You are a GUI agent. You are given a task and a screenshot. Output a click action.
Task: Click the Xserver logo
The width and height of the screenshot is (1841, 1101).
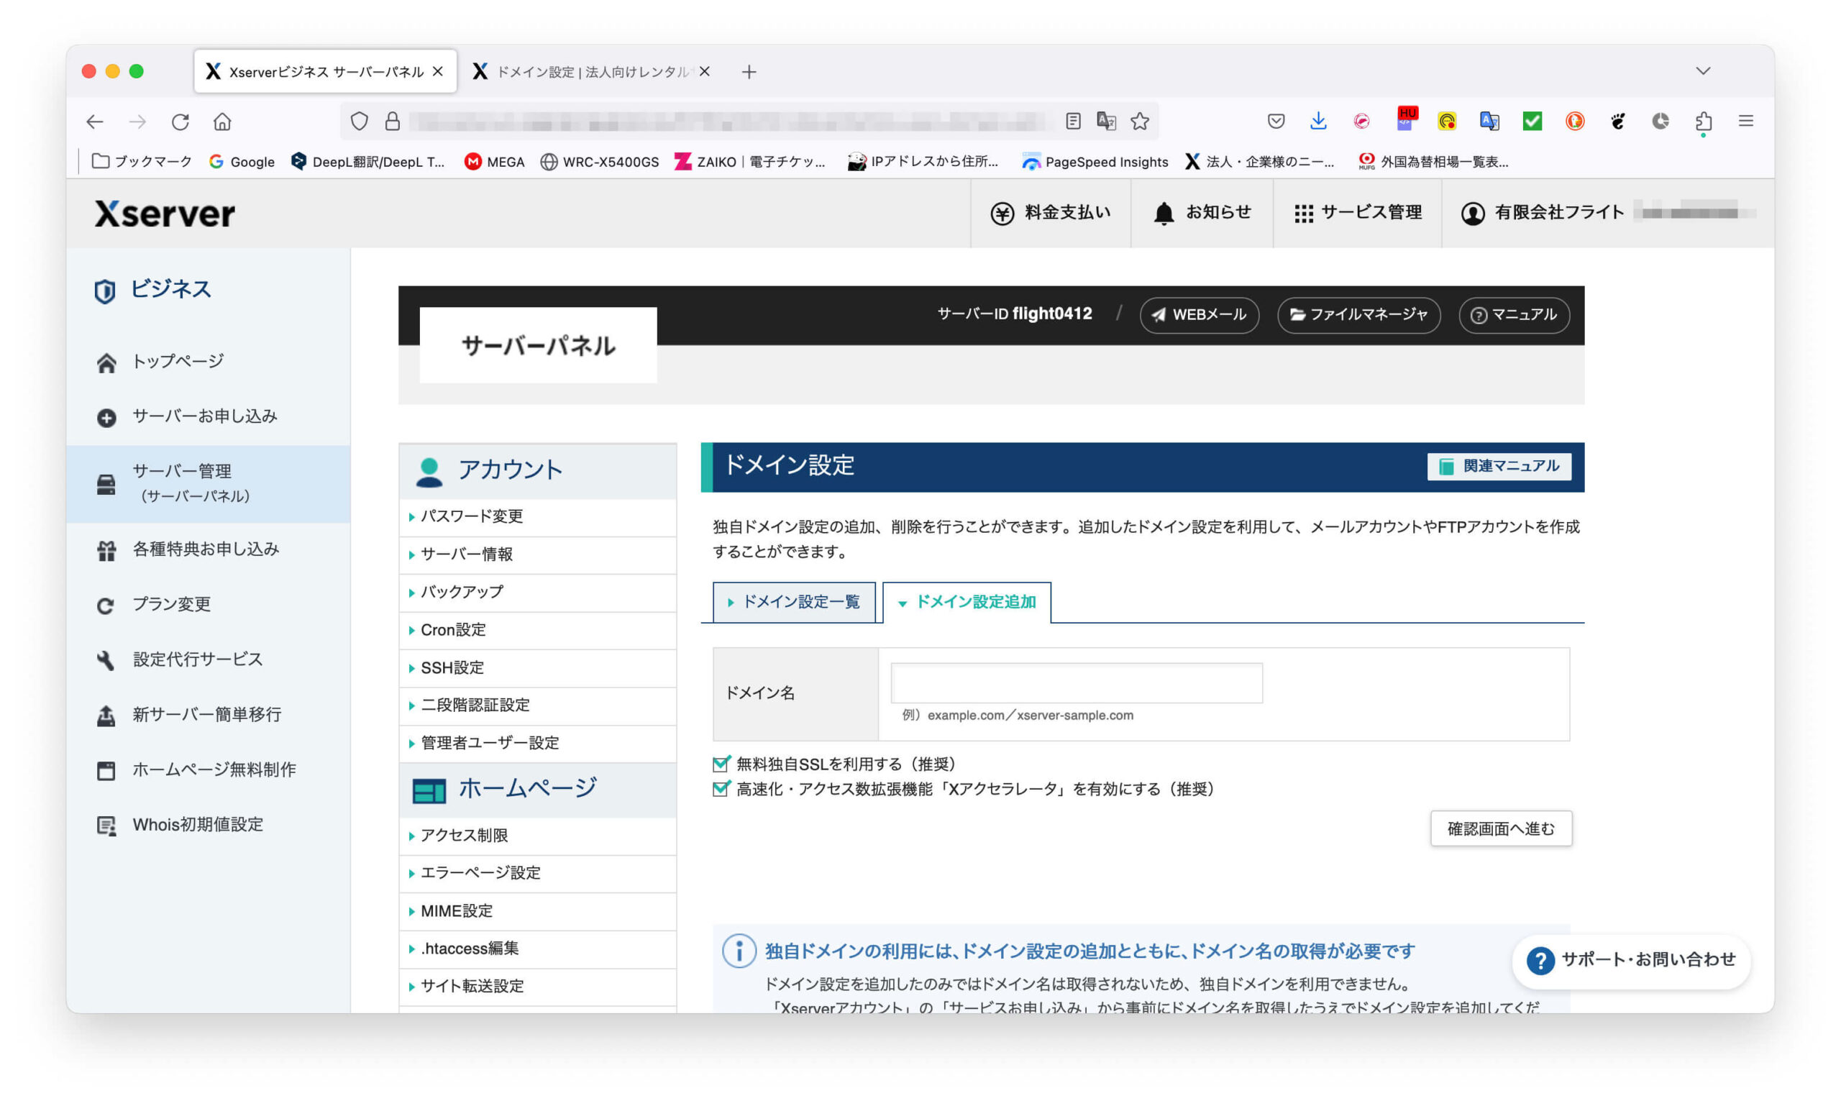tap(165, 214)
